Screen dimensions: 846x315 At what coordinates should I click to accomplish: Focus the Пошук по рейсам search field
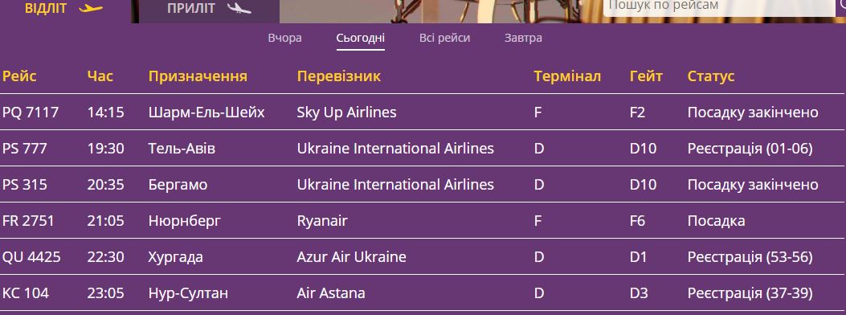[x=717, y=6]
